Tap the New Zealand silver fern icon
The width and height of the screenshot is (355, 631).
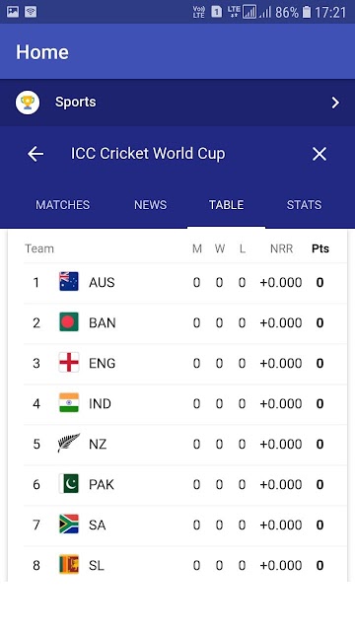[69, 443]
